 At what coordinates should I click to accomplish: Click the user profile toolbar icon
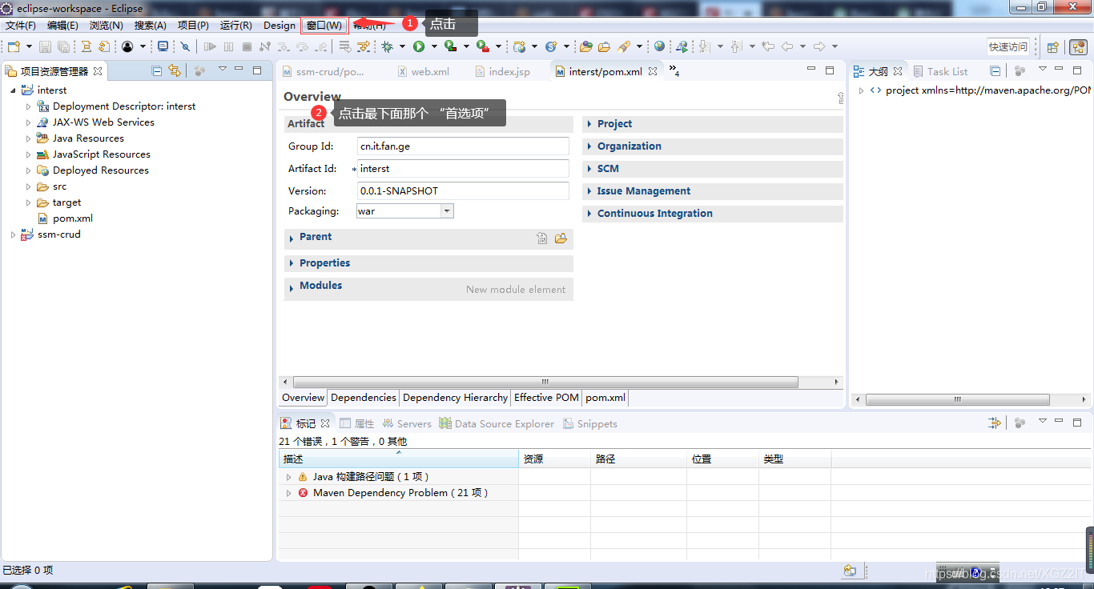[127, 47]
